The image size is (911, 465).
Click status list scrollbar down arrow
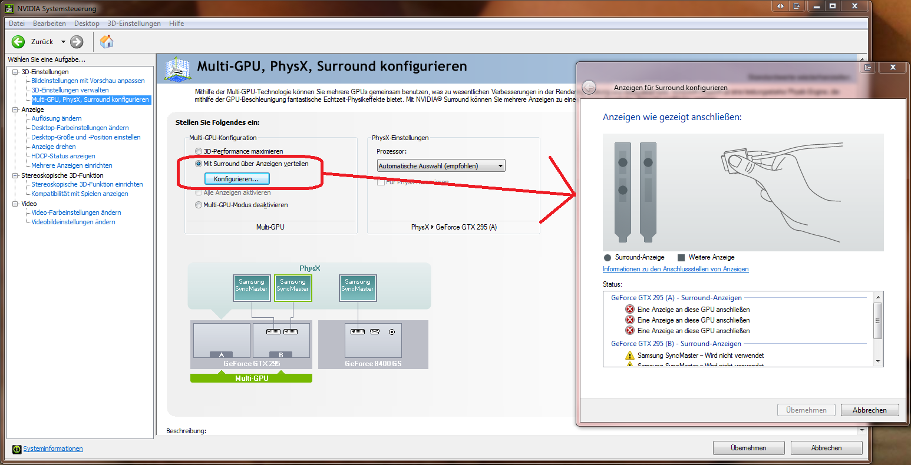tap(878, 361)
